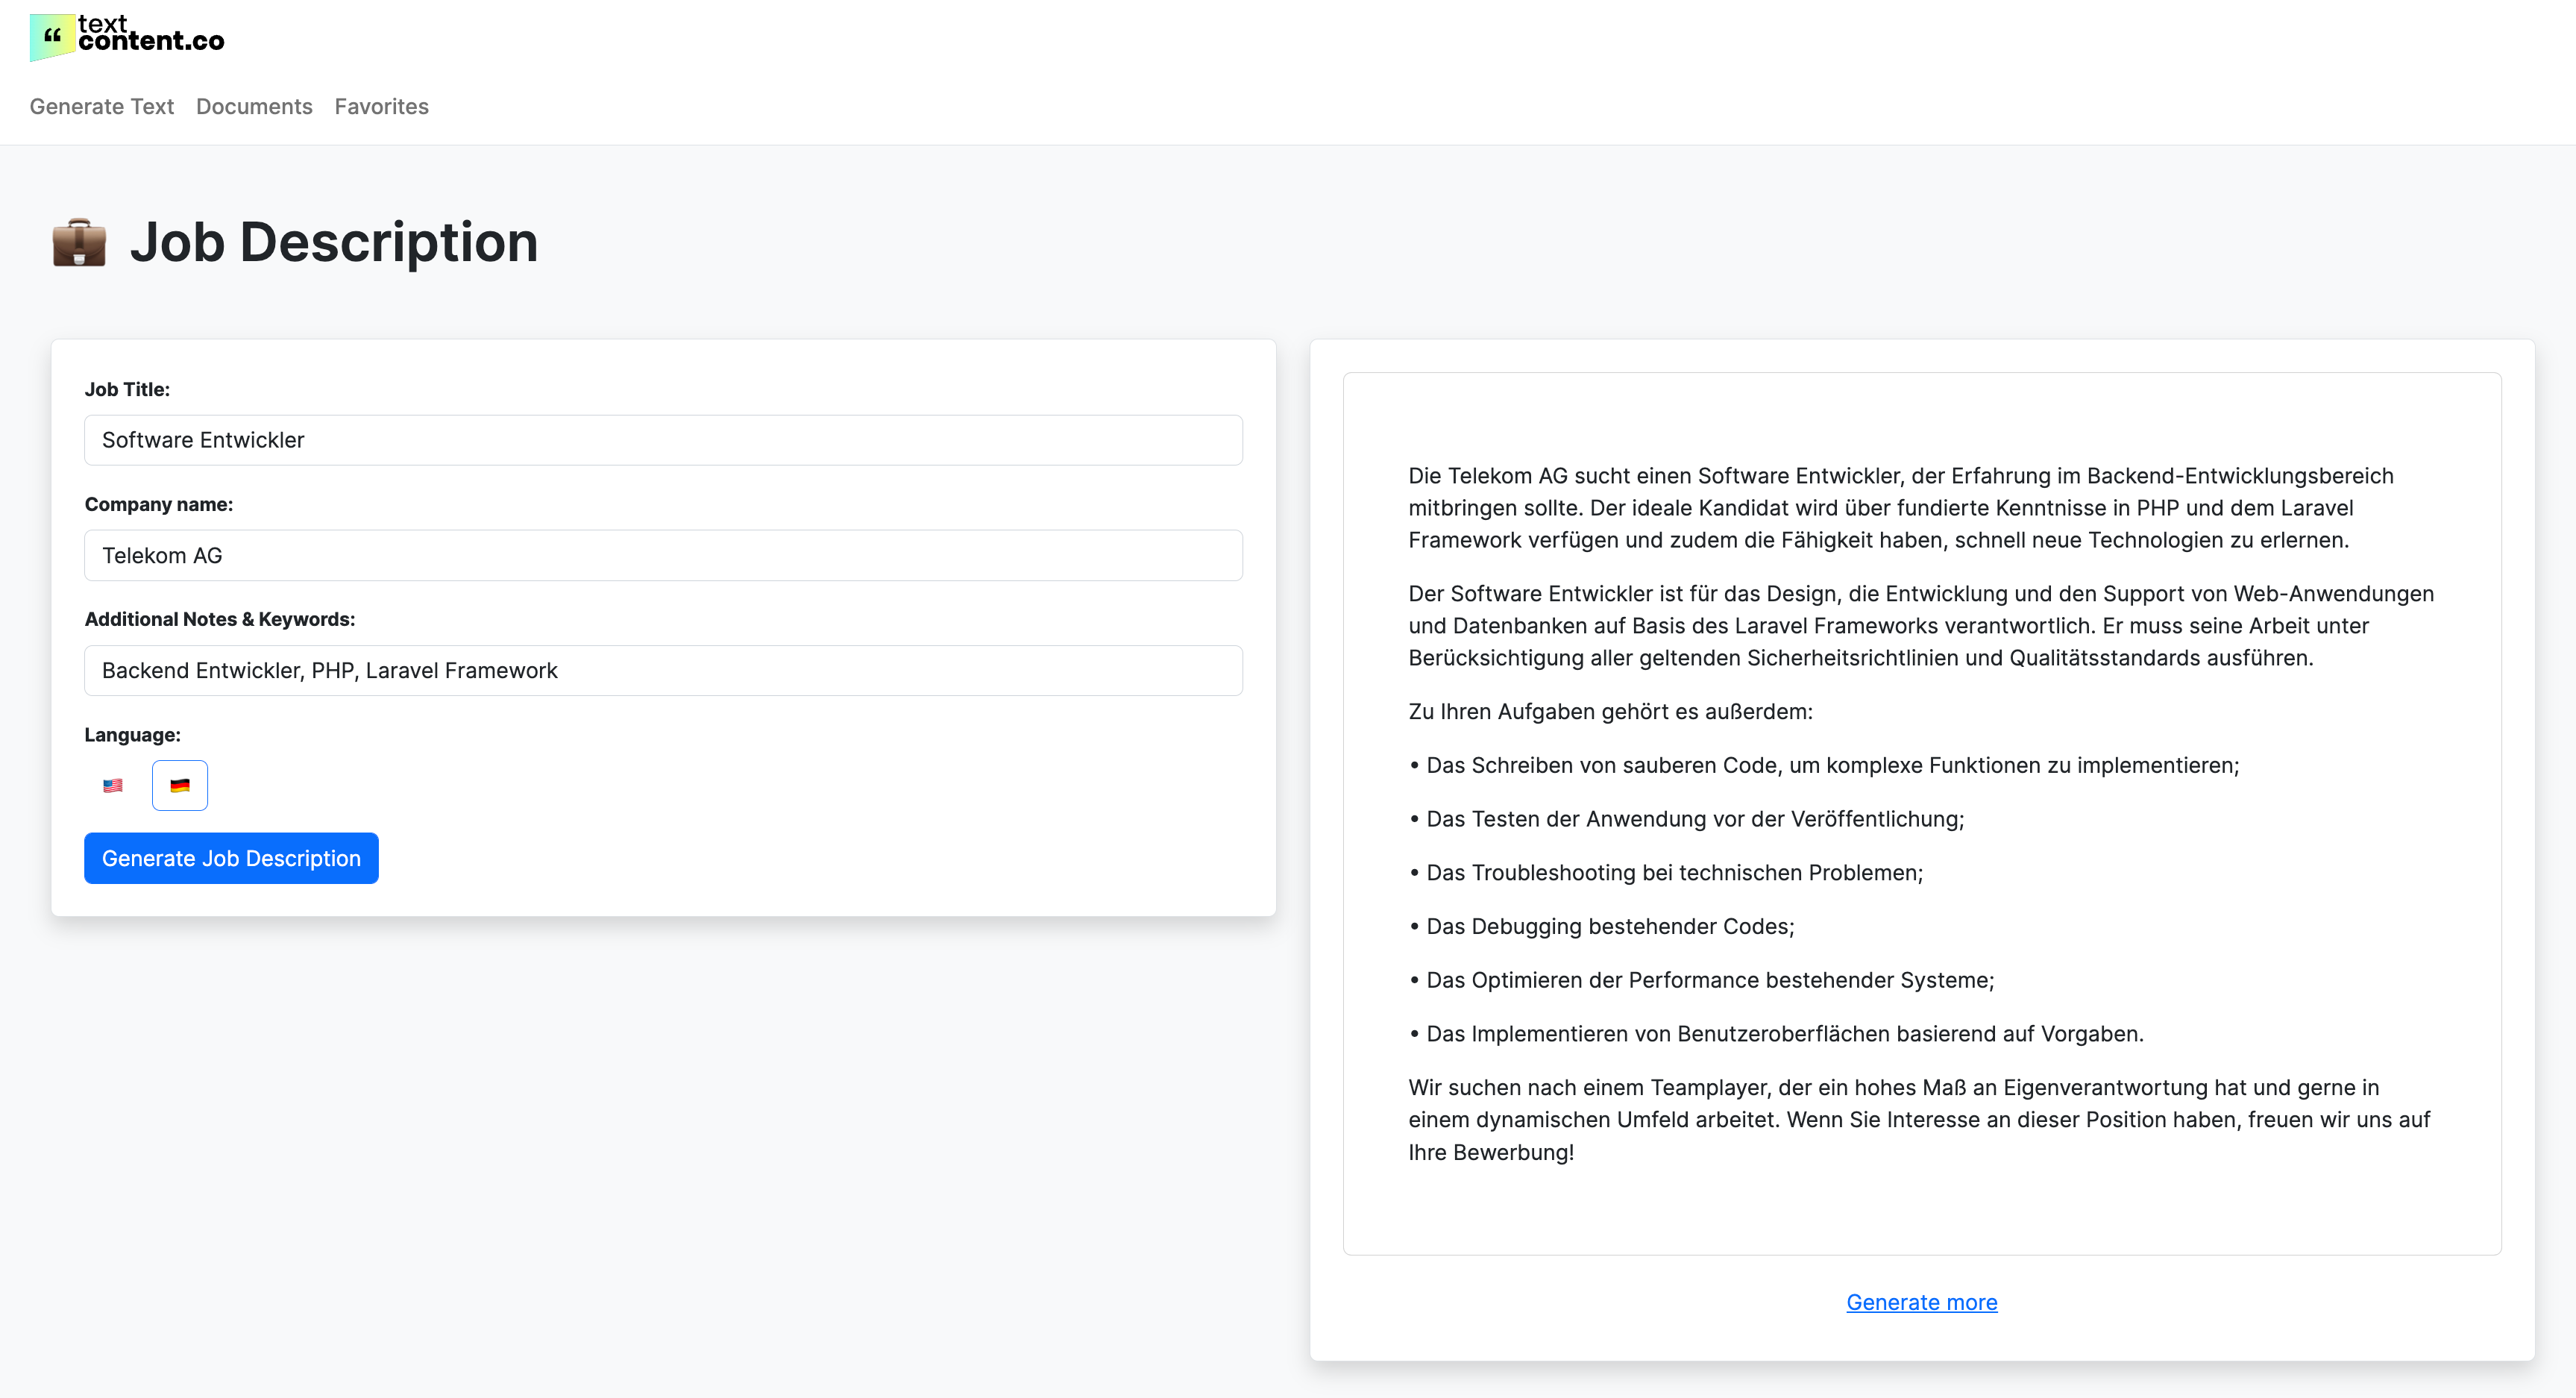Click the briefcase icon beside Job Description
This screenshot has height=1398, width=2576.
[x=79, y=243]
